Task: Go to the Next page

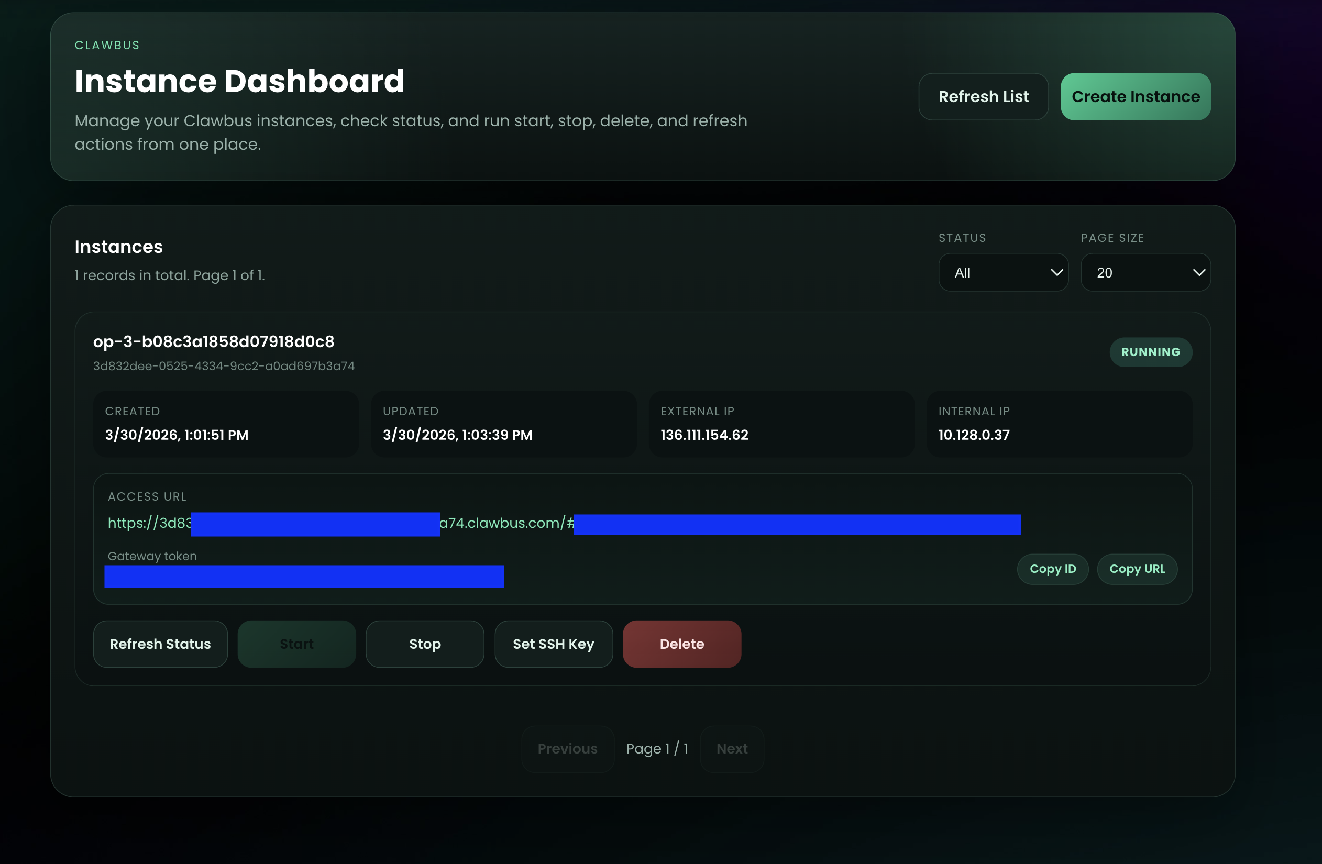Action: [731, 748]
